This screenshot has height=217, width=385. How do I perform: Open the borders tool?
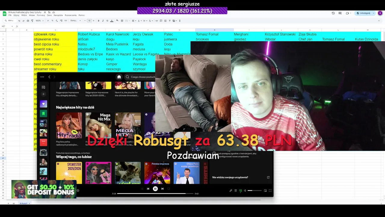point(122,21)
